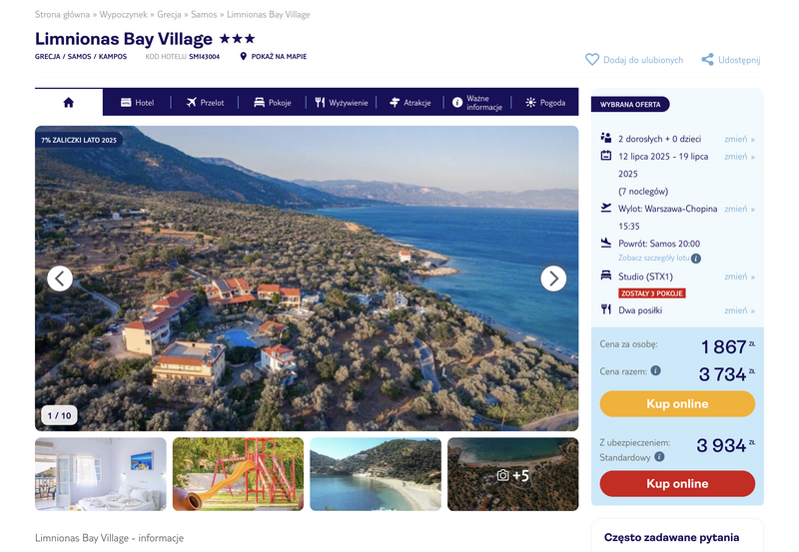This screenshot has width=799, height=552.
Task: Open the playground slide thumbnail
Action: (x=238, y=474)
